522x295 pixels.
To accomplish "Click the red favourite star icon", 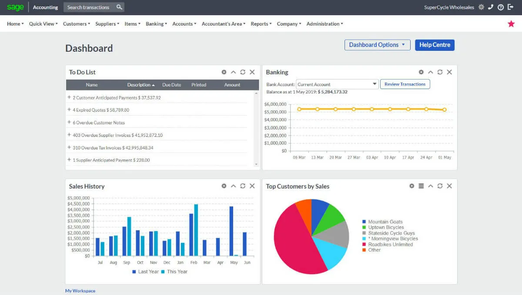I will coord(511,23).
